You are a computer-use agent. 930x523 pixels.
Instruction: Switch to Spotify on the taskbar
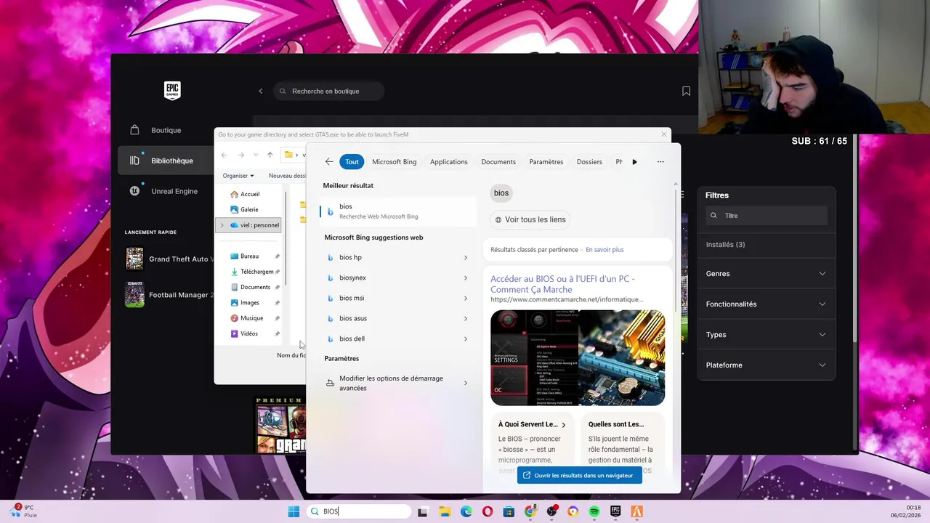point(594,511)
